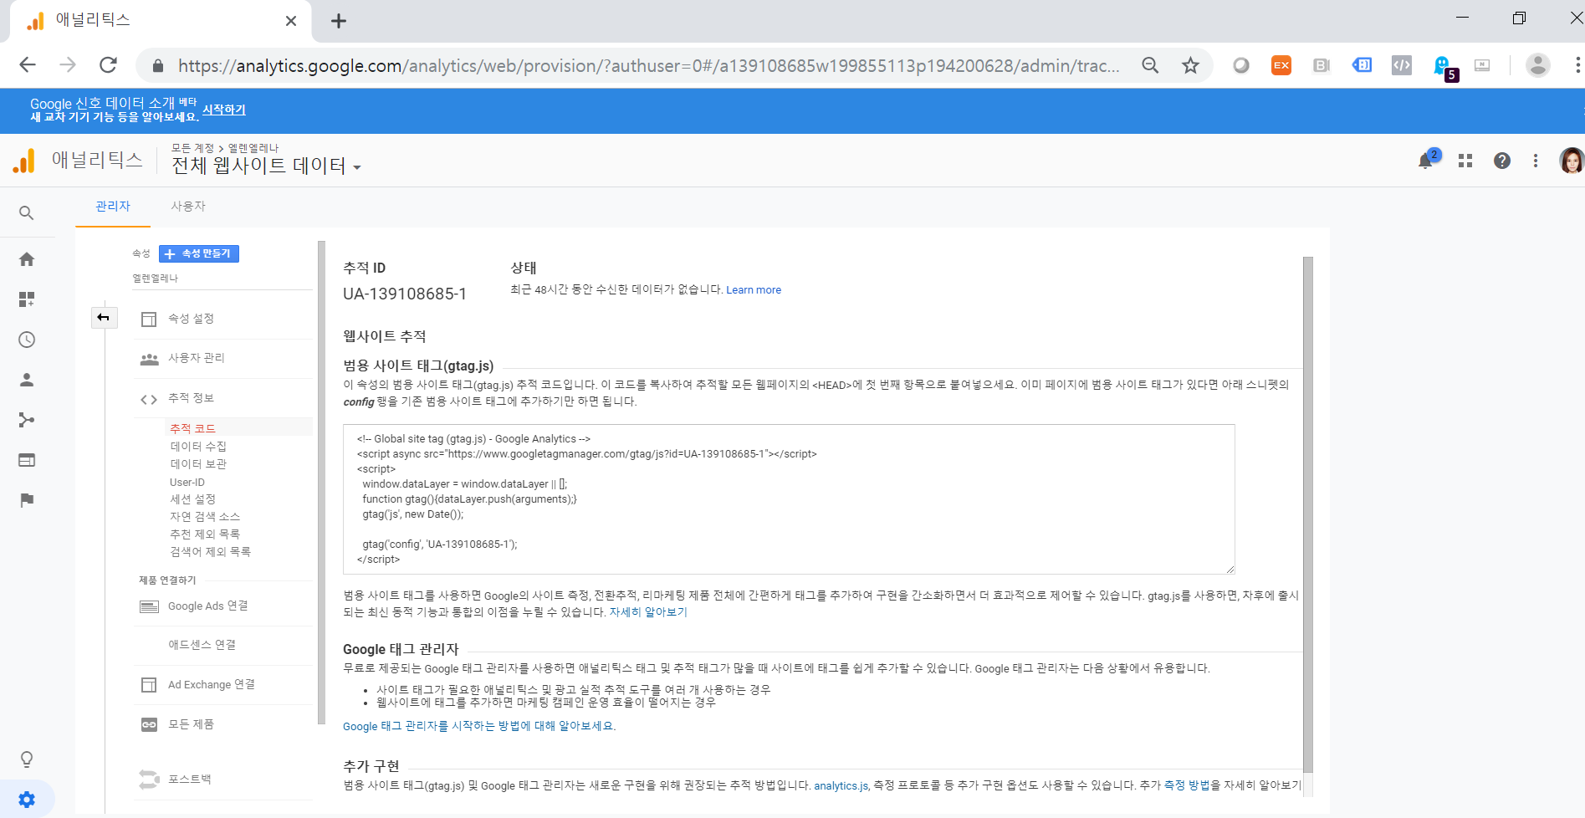Open Audience person icon in sidebar
The height and width of the screenshot is (818, 1585).
(x=27, y=380)
